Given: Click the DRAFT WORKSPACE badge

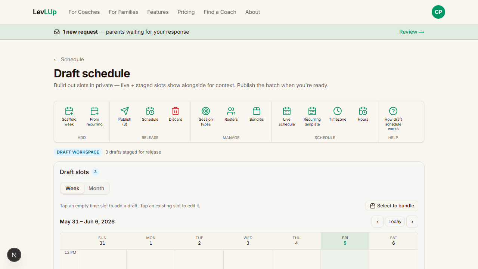Looking at the screenshot, I should coord(78,152).
